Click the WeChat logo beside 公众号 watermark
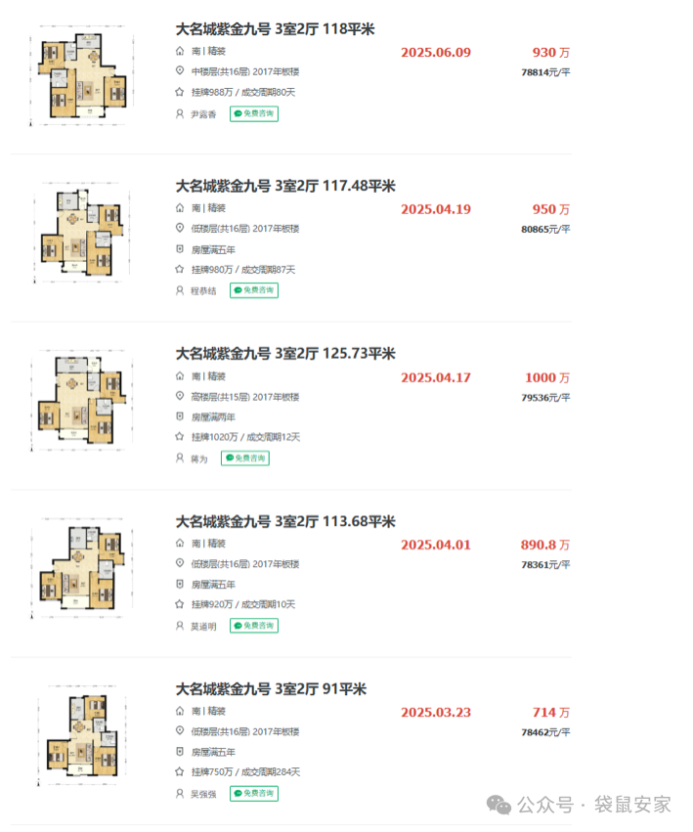Viewport: 693px width, 832px height. click(x=499, y=805)
